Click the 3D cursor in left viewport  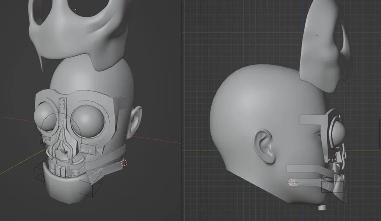click(x=124, y=163)
